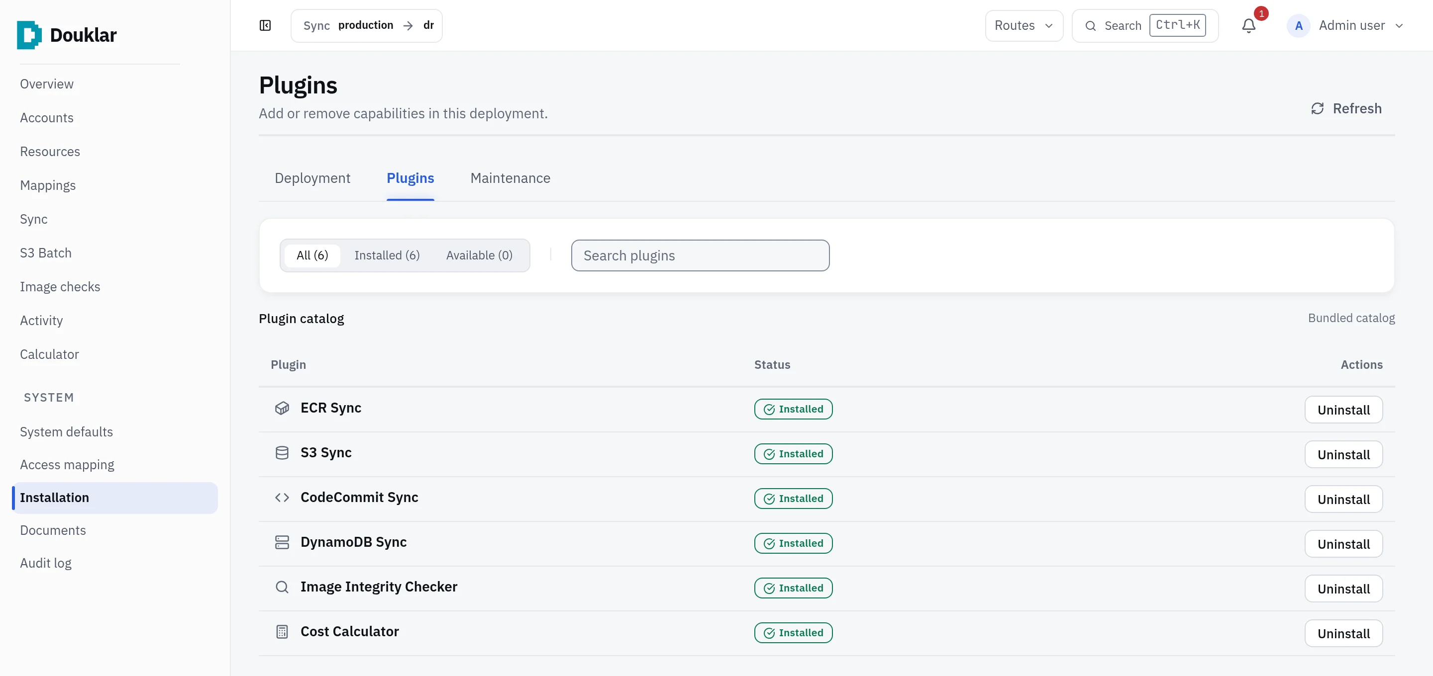The height and width of the screenshot is (676, 1433).
Task: Switch to the Deployment tab
Action: [312, 178]
